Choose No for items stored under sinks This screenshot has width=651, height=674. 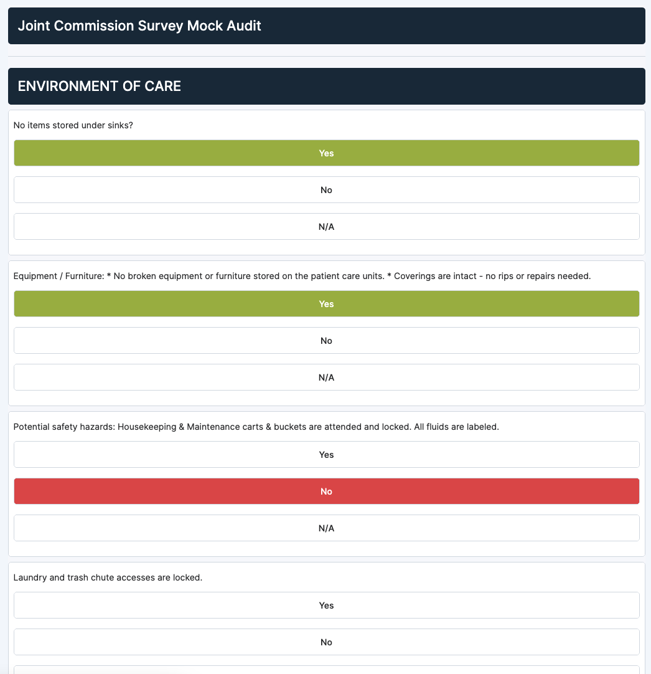(x=326, y=189)
